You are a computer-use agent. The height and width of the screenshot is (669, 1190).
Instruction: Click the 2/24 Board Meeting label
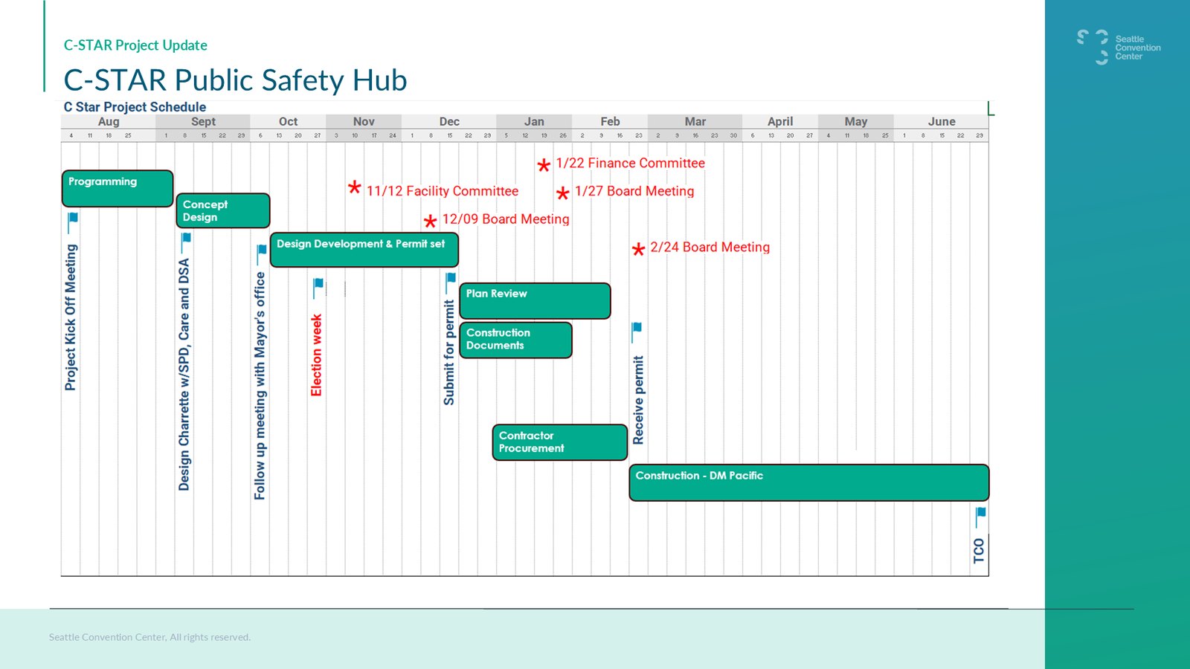click(710, 247)
